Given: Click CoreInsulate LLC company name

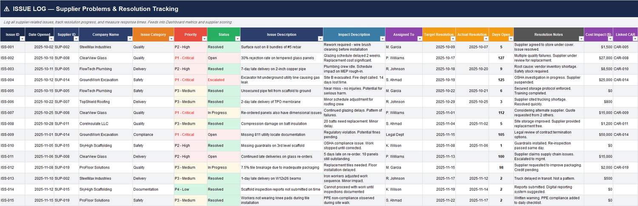Looking at the screenshot, I should [105, 123].
